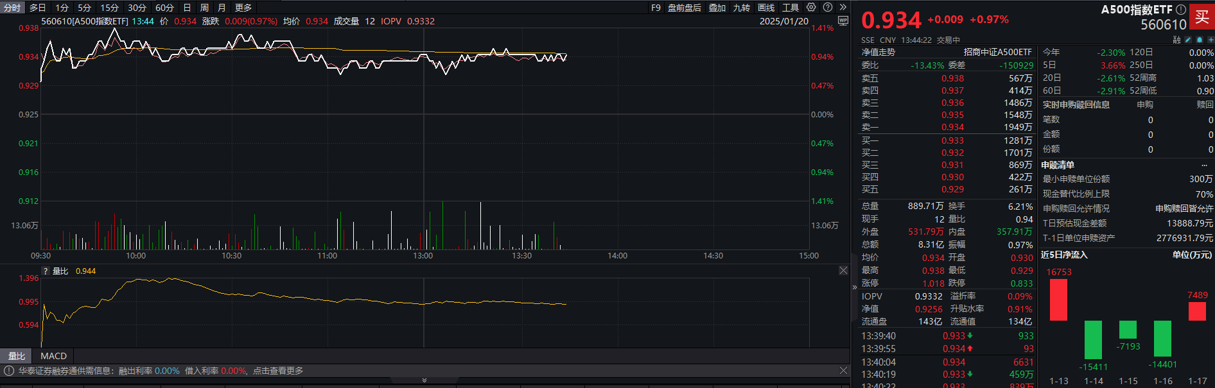
Task: Click the plus icon to add to watchlist
Action: pos(1210,40)
